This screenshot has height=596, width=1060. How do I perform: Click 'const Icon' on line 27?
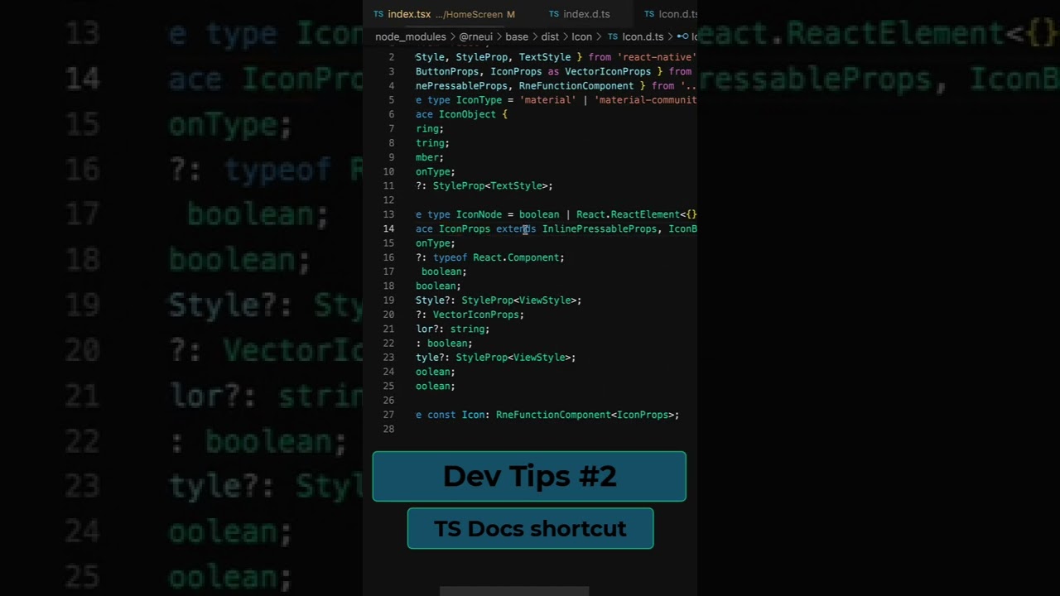[456, 415]
